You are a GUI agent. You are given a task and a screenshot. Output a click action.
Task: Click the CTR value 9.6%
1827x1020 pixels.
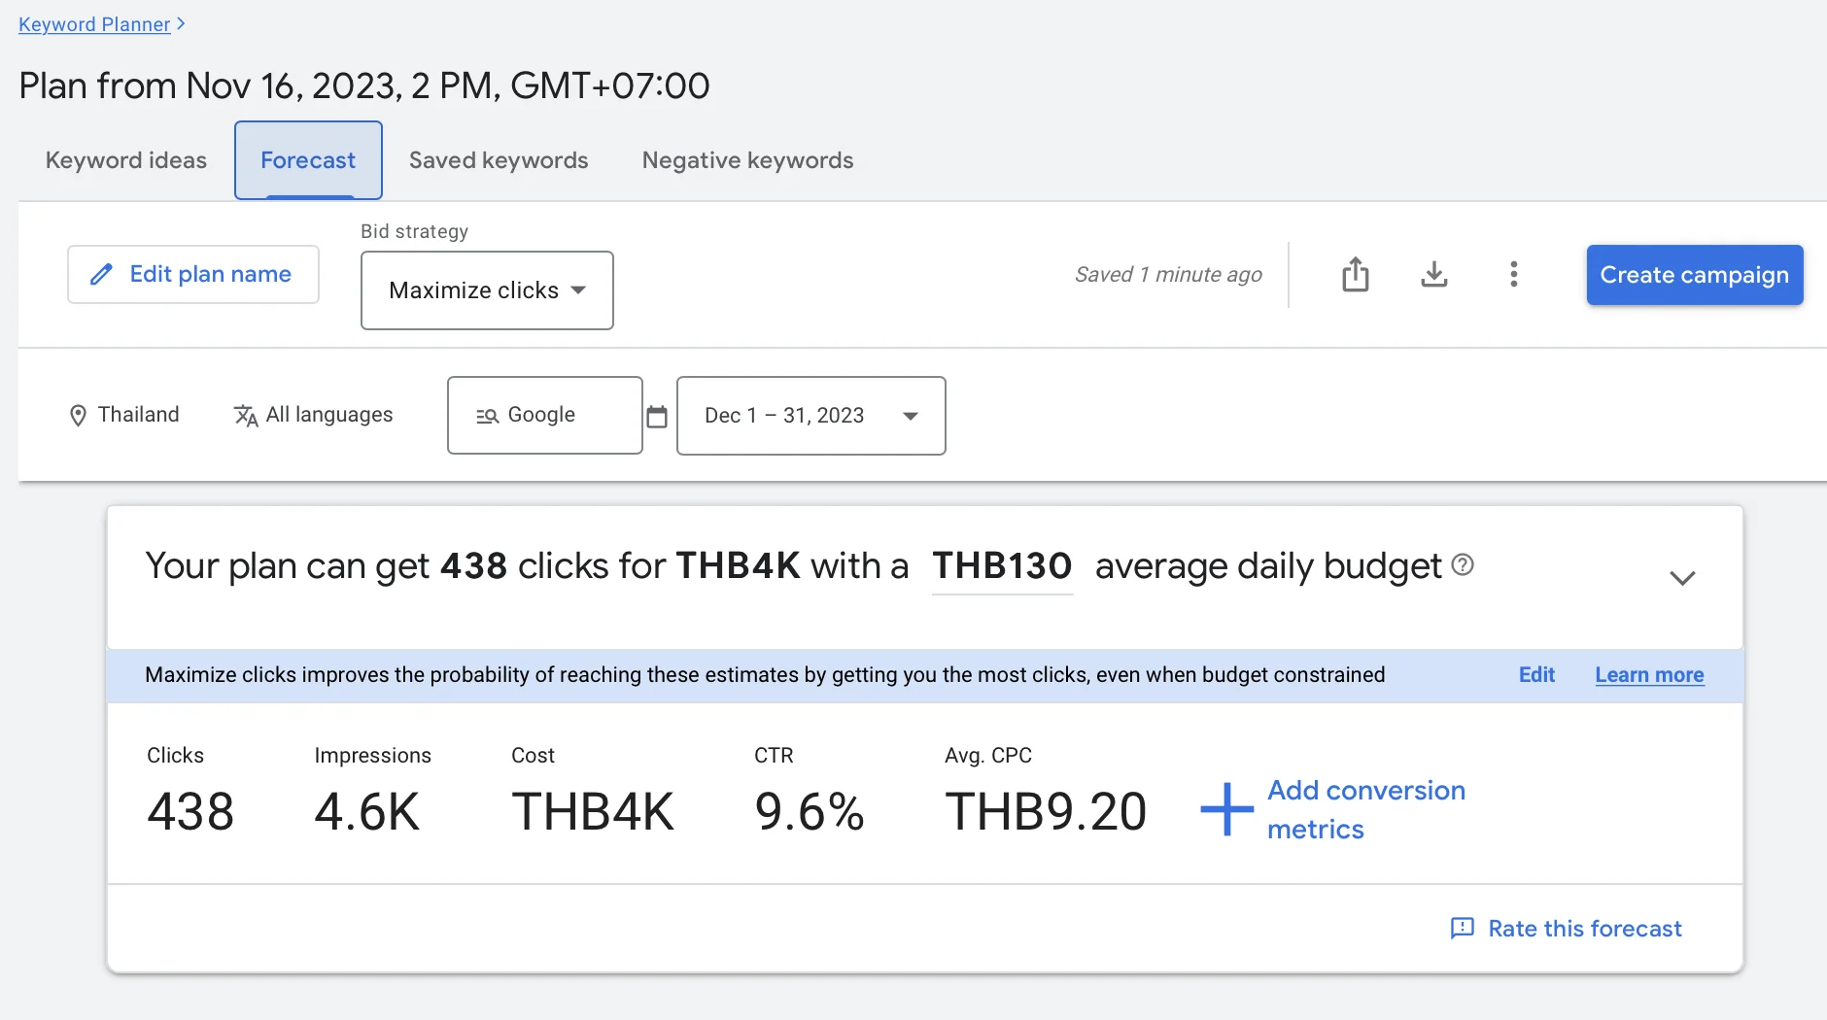(810, 812)
